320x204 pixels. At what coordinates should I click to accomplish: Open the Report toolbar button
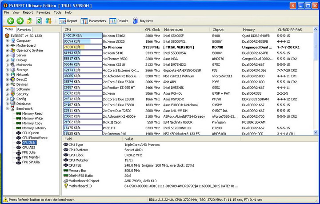(68, 21)
